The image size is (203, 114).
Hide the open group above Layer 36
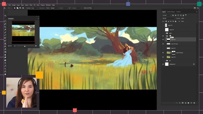[x=163, y=36]
